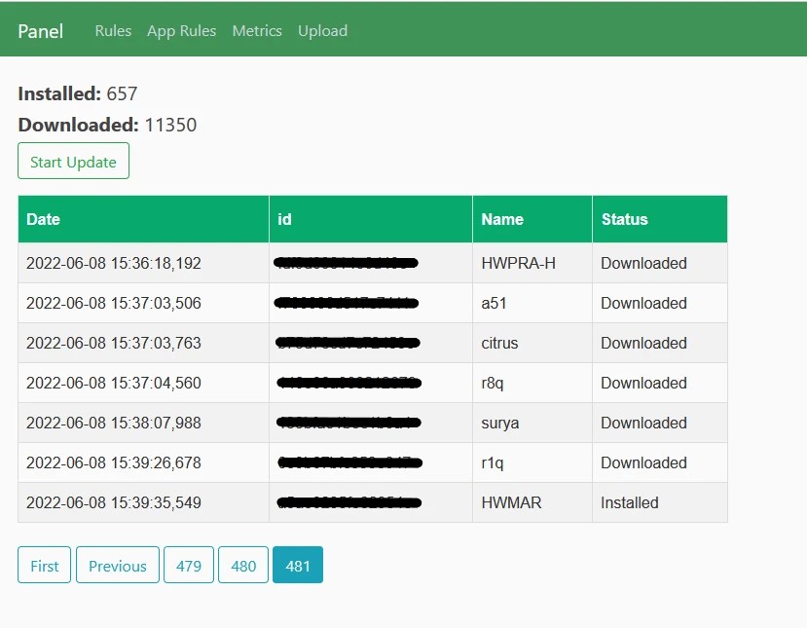This screenshot has height=628, width=807.
Task: Jump to page 480
Action: pos(243,566)
